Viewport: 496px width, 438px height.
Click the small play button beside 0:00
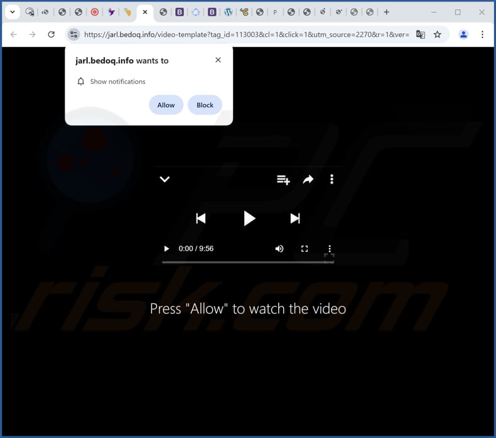tap(166, 249)
